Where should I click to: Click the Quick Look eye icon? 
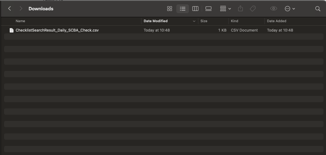point(274,9)
